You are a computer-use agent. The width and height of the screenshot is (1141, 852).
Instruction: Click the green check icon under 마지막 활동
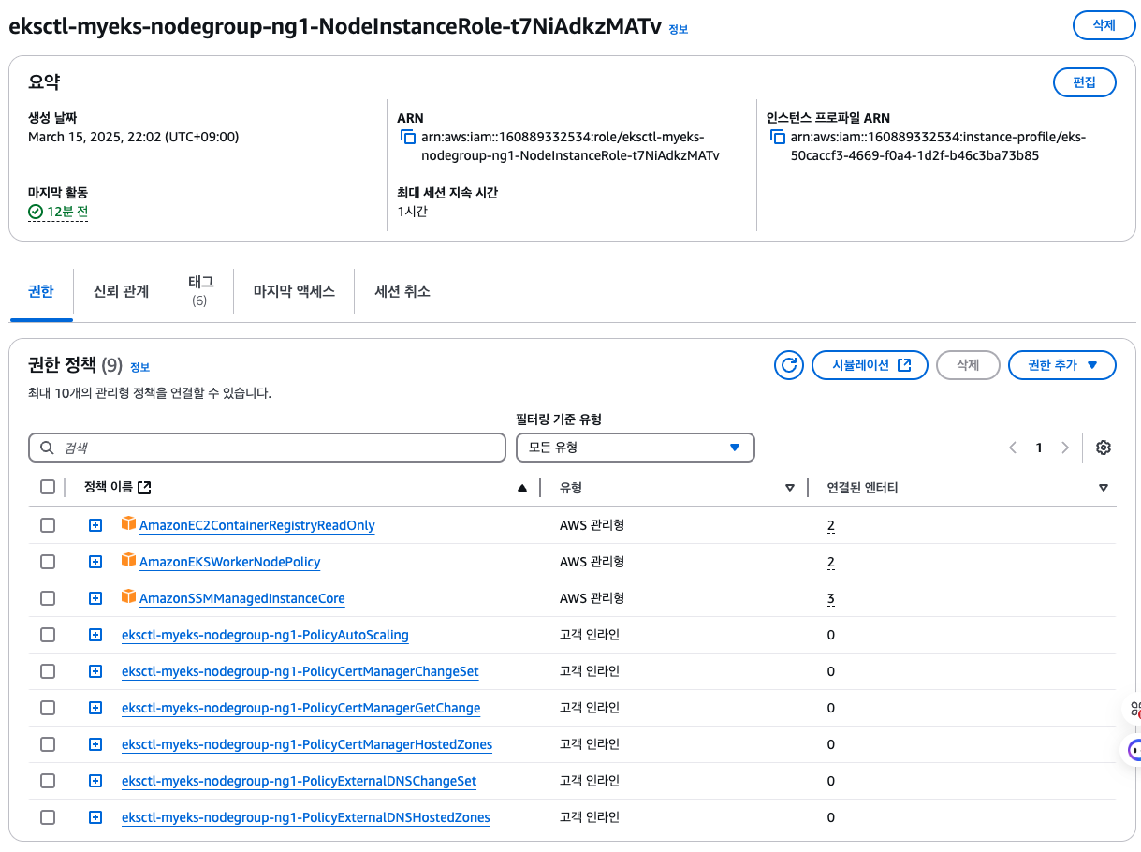click(x=36, y=212)
